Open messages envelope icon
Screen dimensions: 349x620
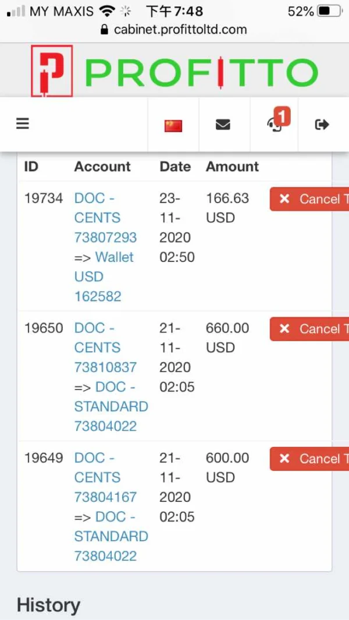(223, 125)
